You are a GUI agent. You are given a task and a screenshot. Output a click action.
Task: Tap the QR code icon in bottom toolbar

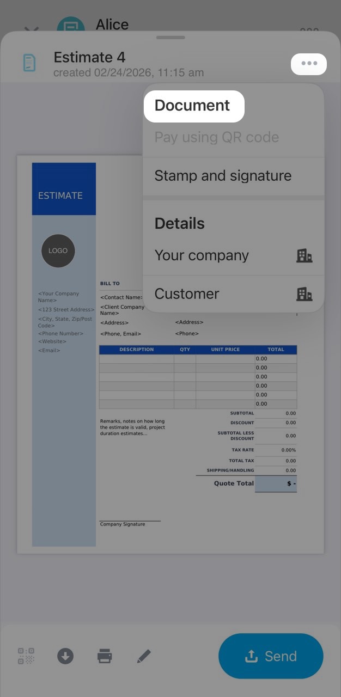pyautogui.click(x=26, y=656)
